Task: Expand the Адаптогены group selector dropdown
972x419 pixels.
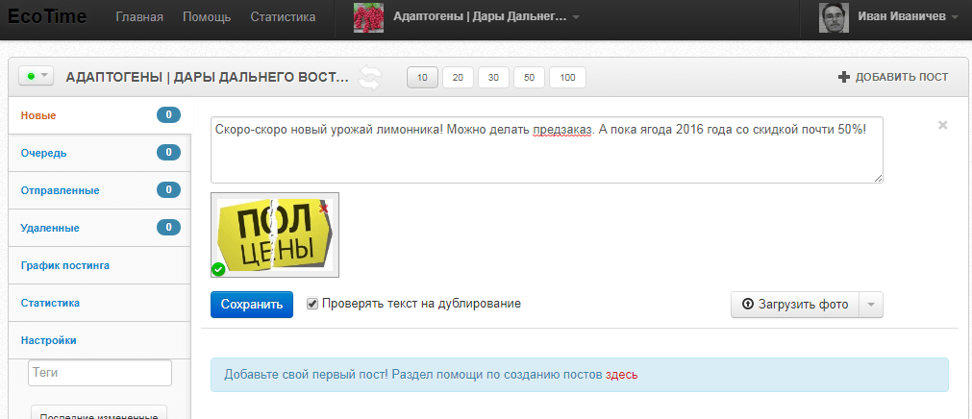Action: pyautogui.click(x=576, y=17)
